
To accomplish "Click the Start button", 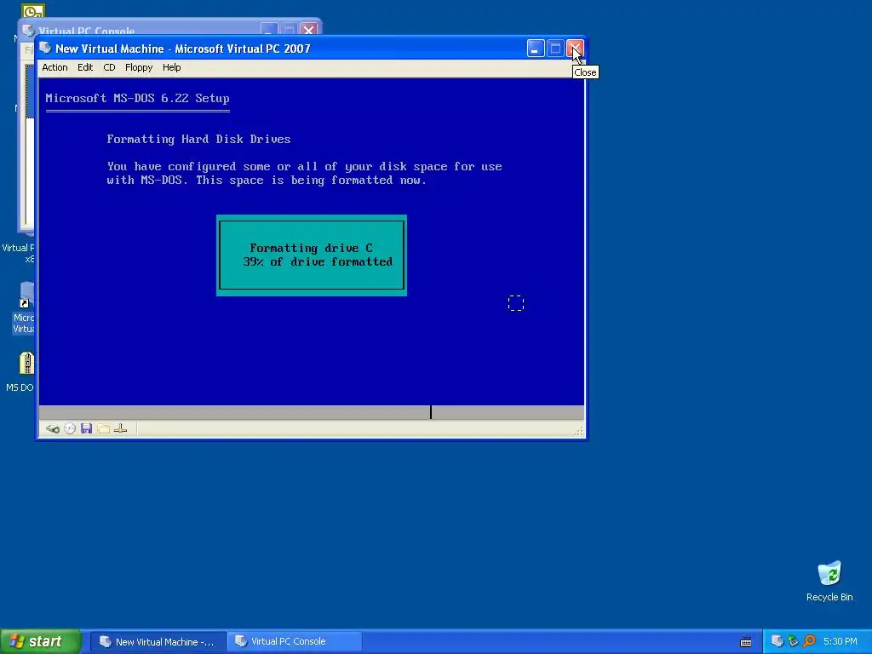I will 40,641.
